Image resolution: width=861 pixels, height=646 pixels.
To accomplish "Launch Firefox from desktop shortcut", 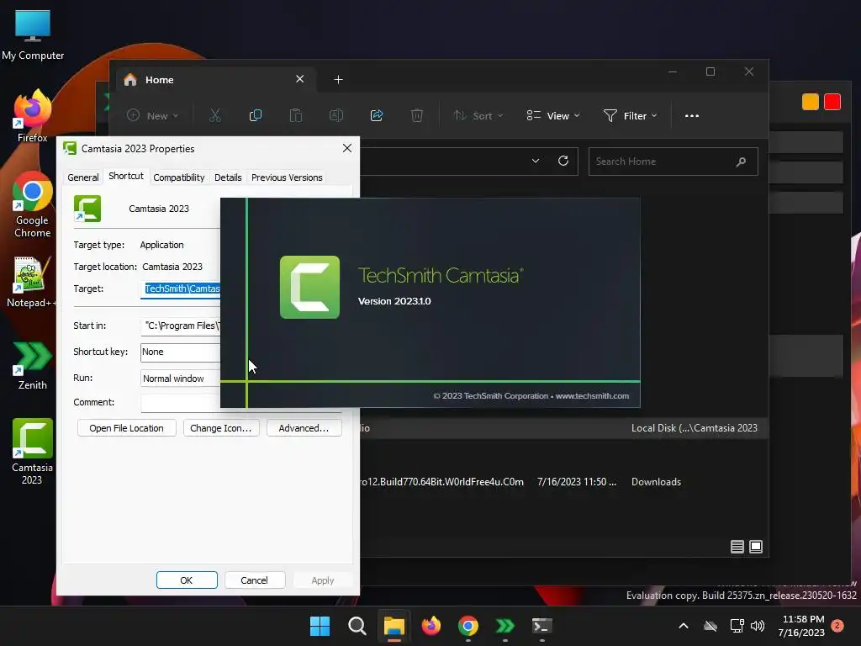I will click(33, 116).
